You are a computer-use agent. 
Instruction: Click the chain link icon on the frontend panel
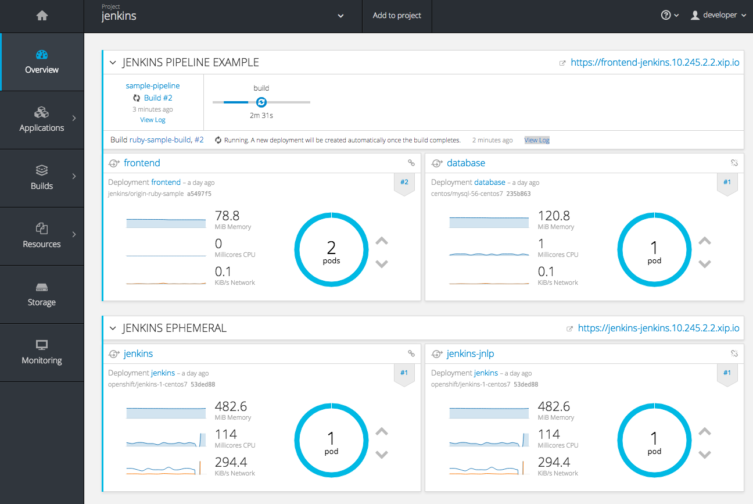click(411, 163)
